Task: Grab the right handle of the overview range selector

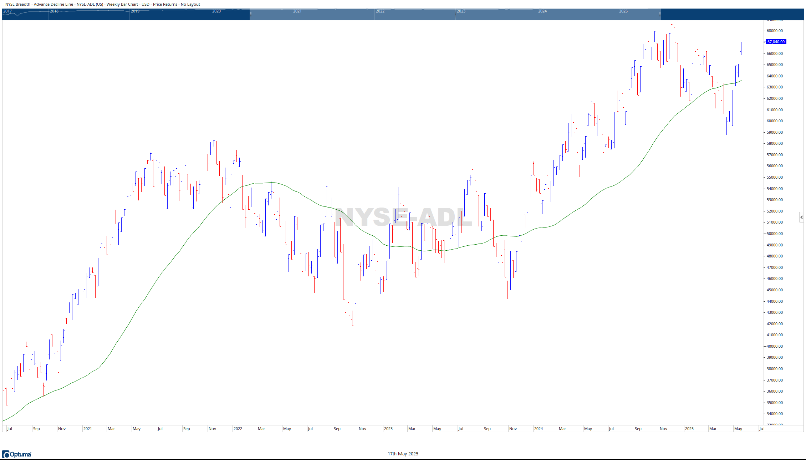Action: tap(659, 14)
